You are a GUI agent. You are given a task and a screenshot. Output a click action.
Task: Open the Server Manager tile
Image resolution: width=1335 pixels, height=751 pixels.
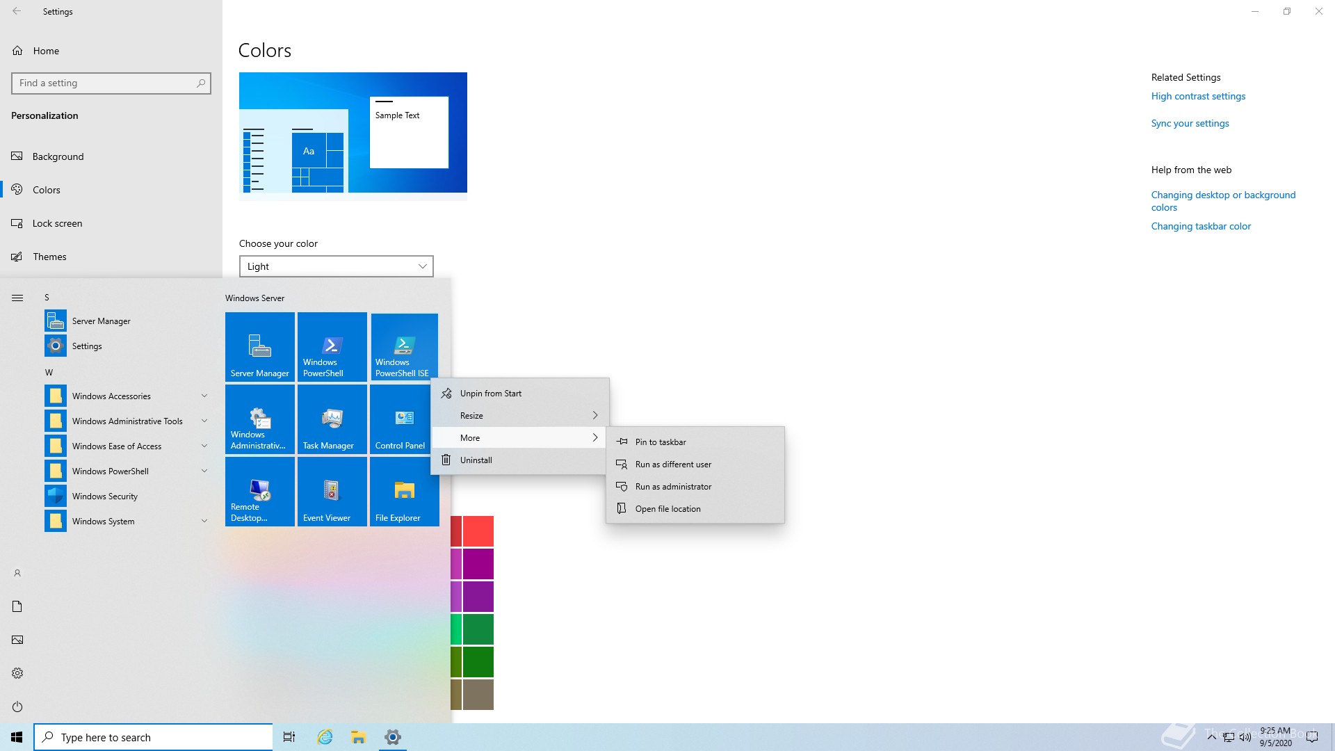point(260,347)
